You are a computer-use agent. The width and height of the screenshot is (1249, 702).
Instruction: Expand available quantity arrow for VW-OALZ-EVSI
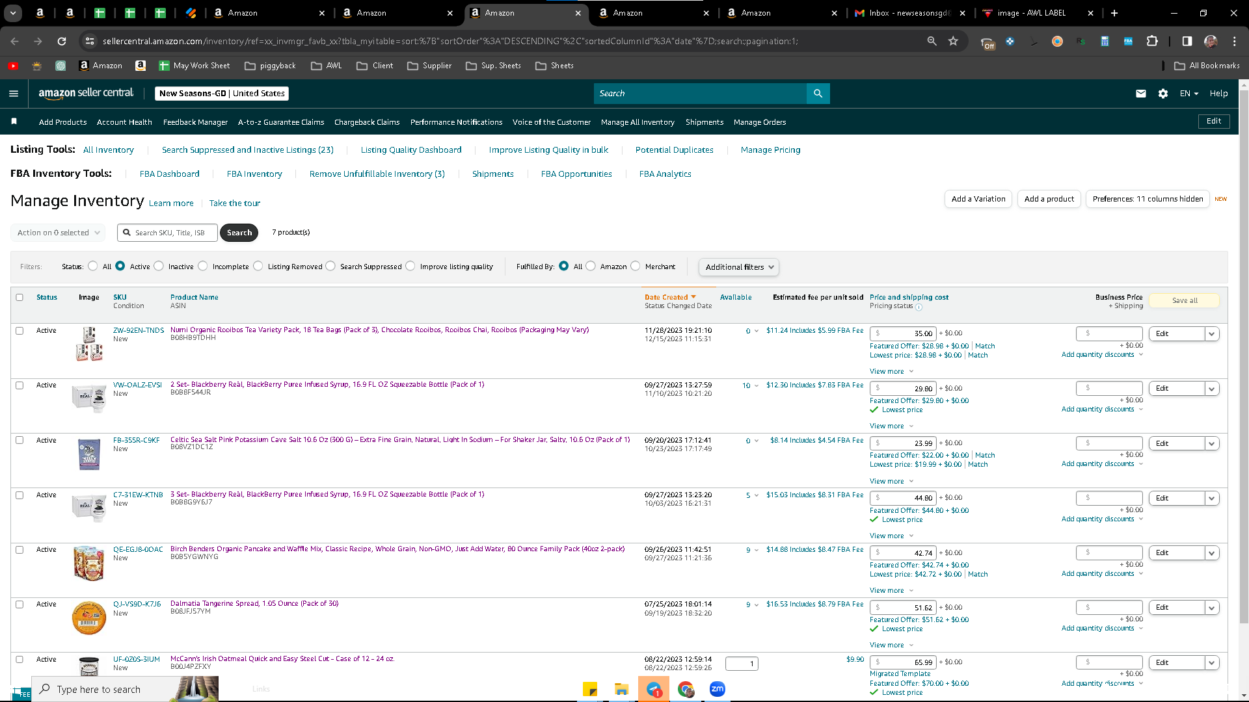[756, 386]
